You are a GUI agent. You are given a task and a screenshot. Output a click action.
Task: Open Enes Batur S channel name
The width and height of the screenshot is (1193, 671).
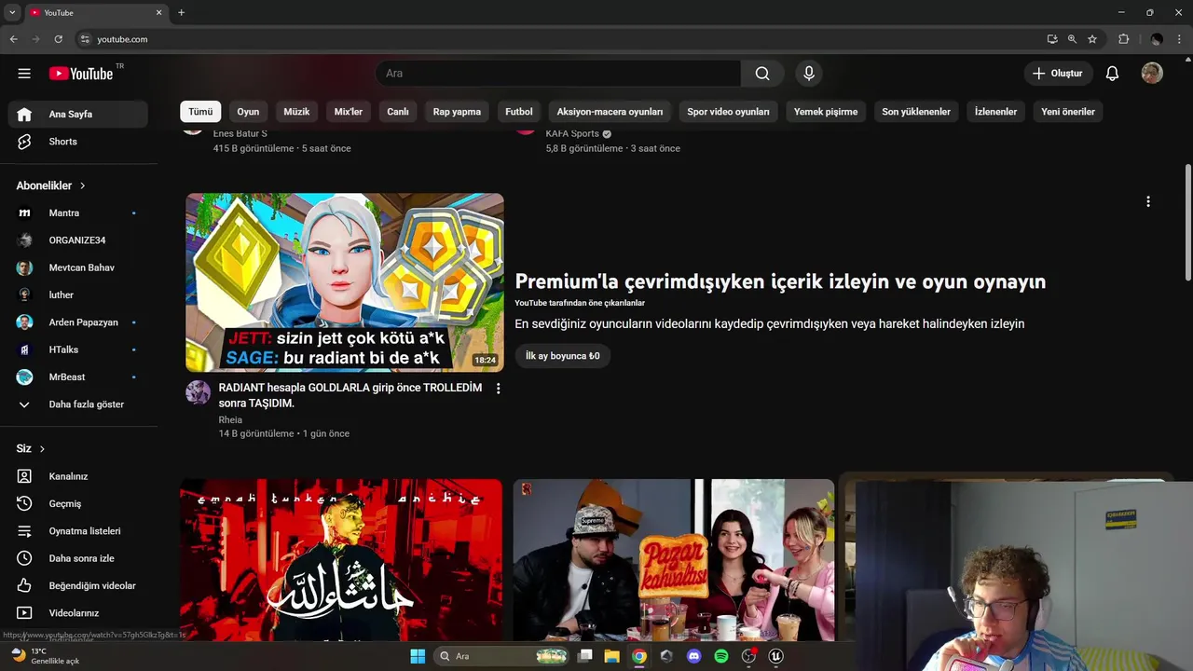240,133
